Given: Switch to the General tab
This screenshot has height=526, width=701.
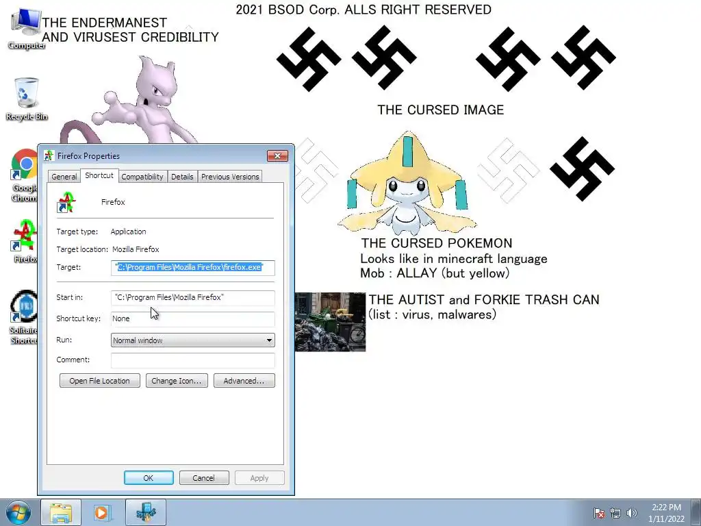Looking at the screenshot, I should point(64,177).
